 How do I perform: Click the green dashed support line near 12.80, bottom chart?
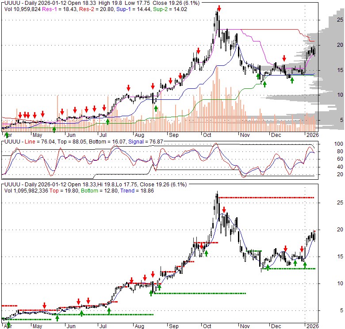tap(289, 268)
